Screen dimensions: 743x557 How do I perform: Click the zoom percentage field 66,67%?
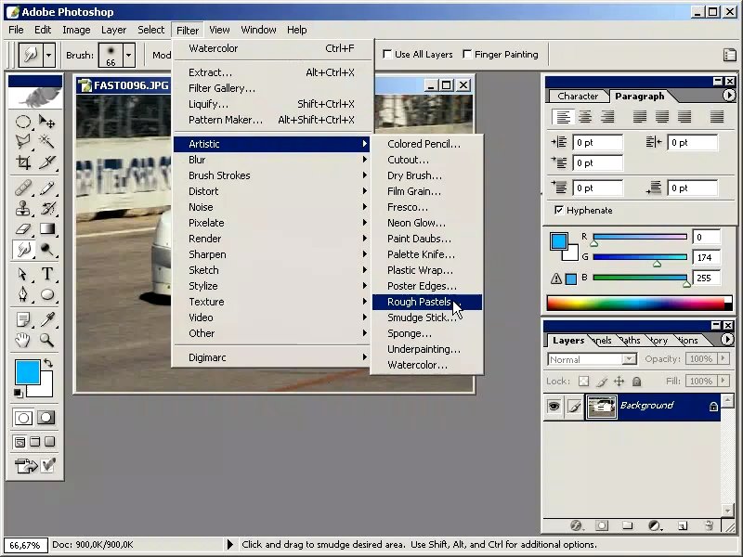click(25, 545)
